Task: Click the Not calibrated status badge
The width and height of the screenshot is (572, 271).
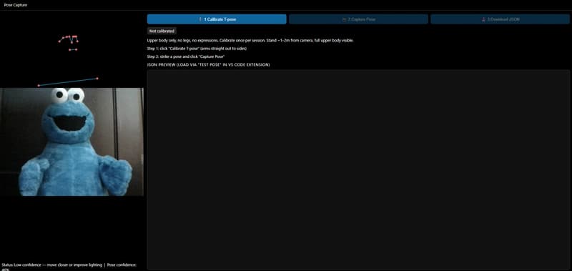Action: [x=162, y=31]
